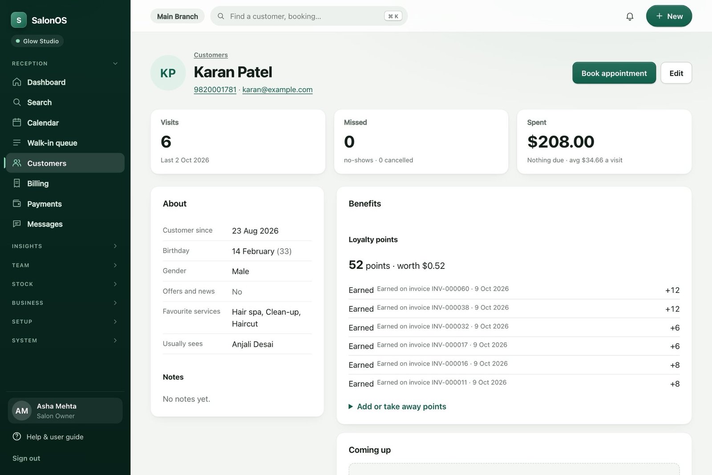Viewport: 712px width, 475px height.
Task: Click the Messages chat icon
Action: click(x=17, y=224)
